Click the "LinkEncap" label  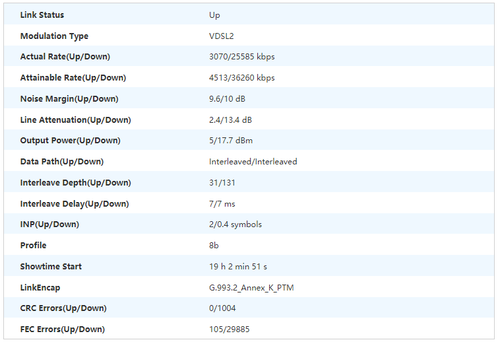point(40,288)
